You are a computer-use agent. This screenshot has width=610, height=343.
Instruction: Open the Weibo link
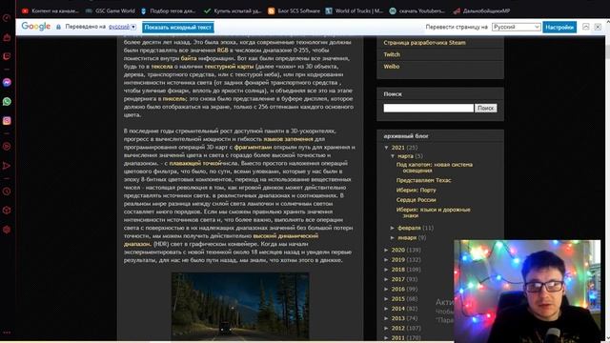(x=392, y=67)
